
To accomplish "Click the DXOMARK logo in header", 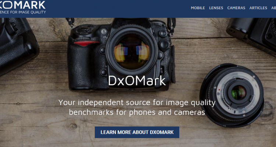I will point(23,5).
